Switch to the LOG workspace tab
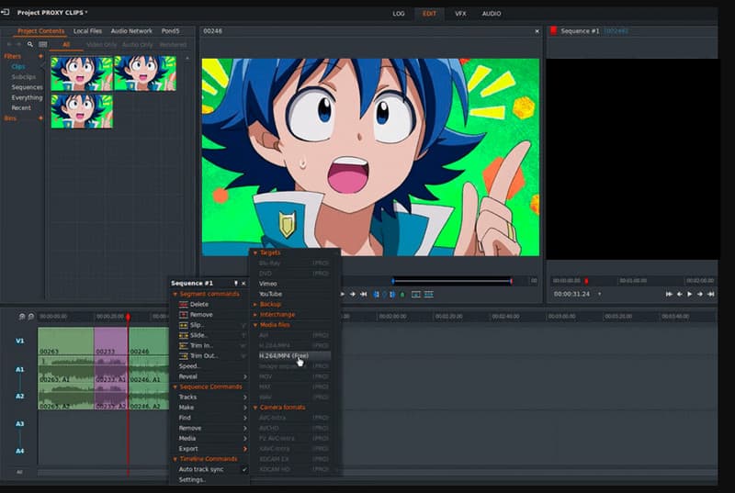This screenshot has width=735, height=493. click(x=399, y=14)
